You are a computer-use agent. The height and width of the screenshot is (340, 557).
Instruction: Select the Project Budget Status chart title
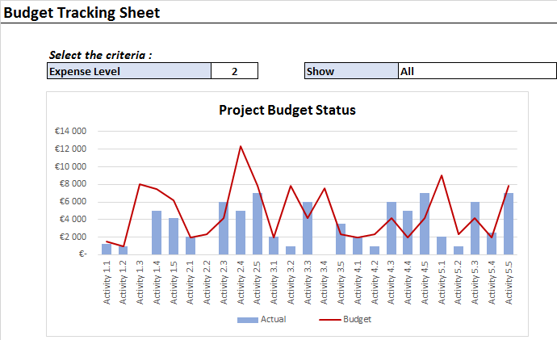pos(287,110)
